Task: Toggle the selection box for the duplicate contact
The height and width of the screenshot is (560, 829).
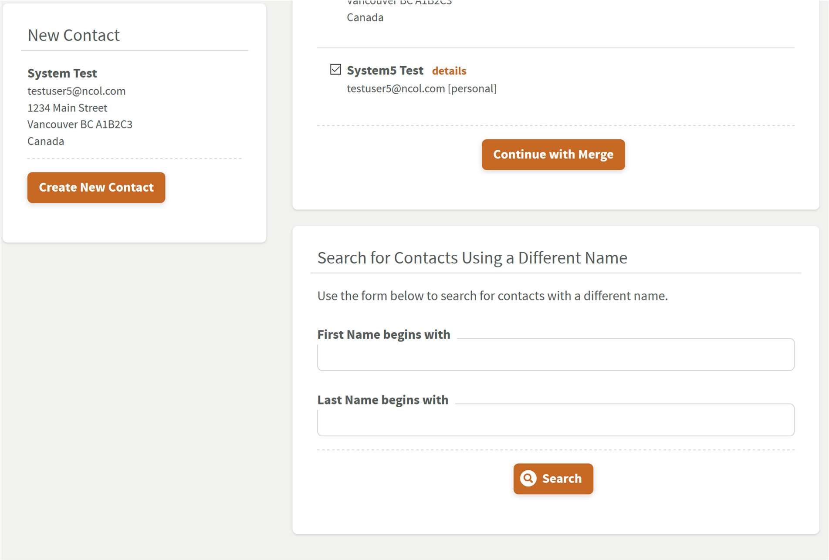Action: pyautogui.click(x=335, y=69)
